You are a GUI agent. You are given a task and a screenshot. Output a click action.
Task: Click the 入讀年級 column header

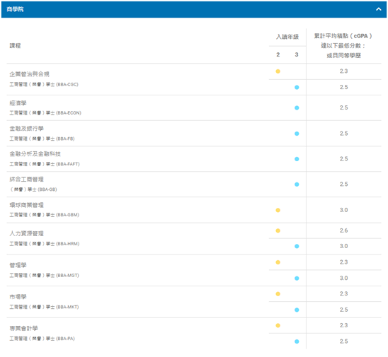click(x=287, y=37)
